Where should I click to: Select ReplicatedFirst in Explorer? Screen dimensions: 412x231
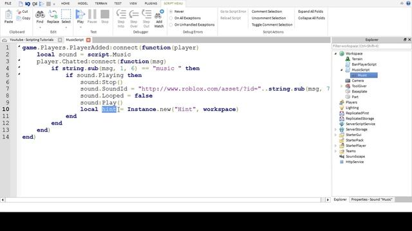[357, 113]
